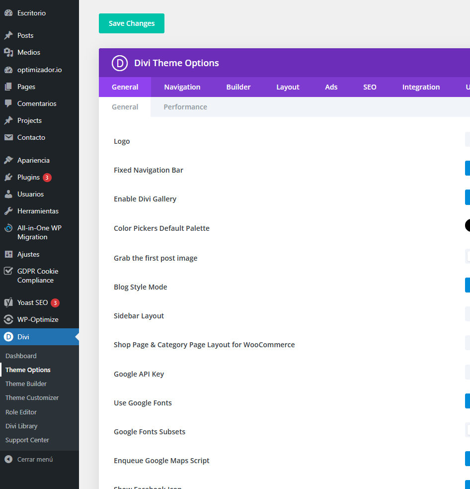The image size is (470, 489).
Task: Click Grab the first post image label
Action: pos(156,258)
